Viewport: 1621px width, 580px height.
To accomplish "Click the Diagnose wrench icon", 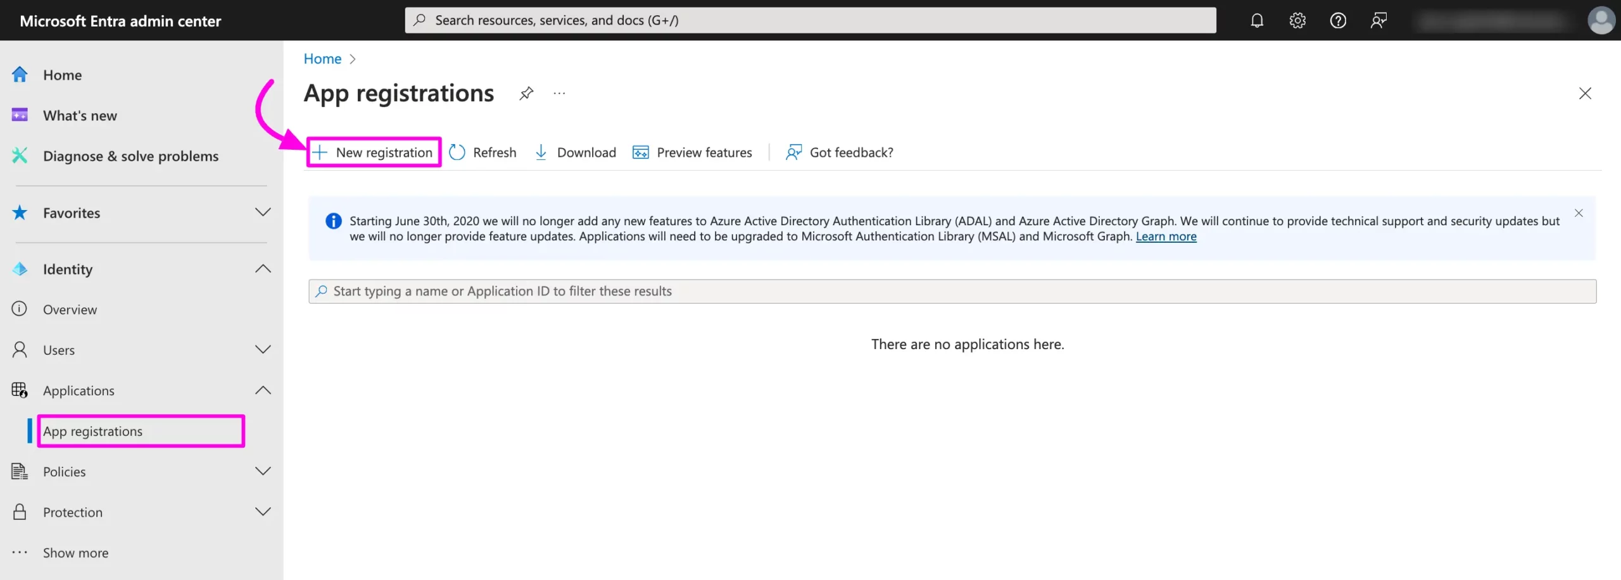I will click(x=20, y=156).
